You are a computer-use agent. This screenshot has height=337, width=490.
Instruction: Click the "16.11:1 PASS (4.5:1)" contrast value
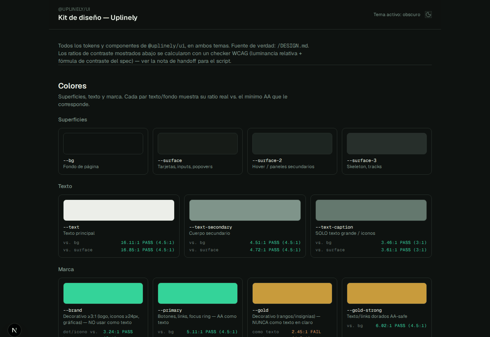coord(148,242)
